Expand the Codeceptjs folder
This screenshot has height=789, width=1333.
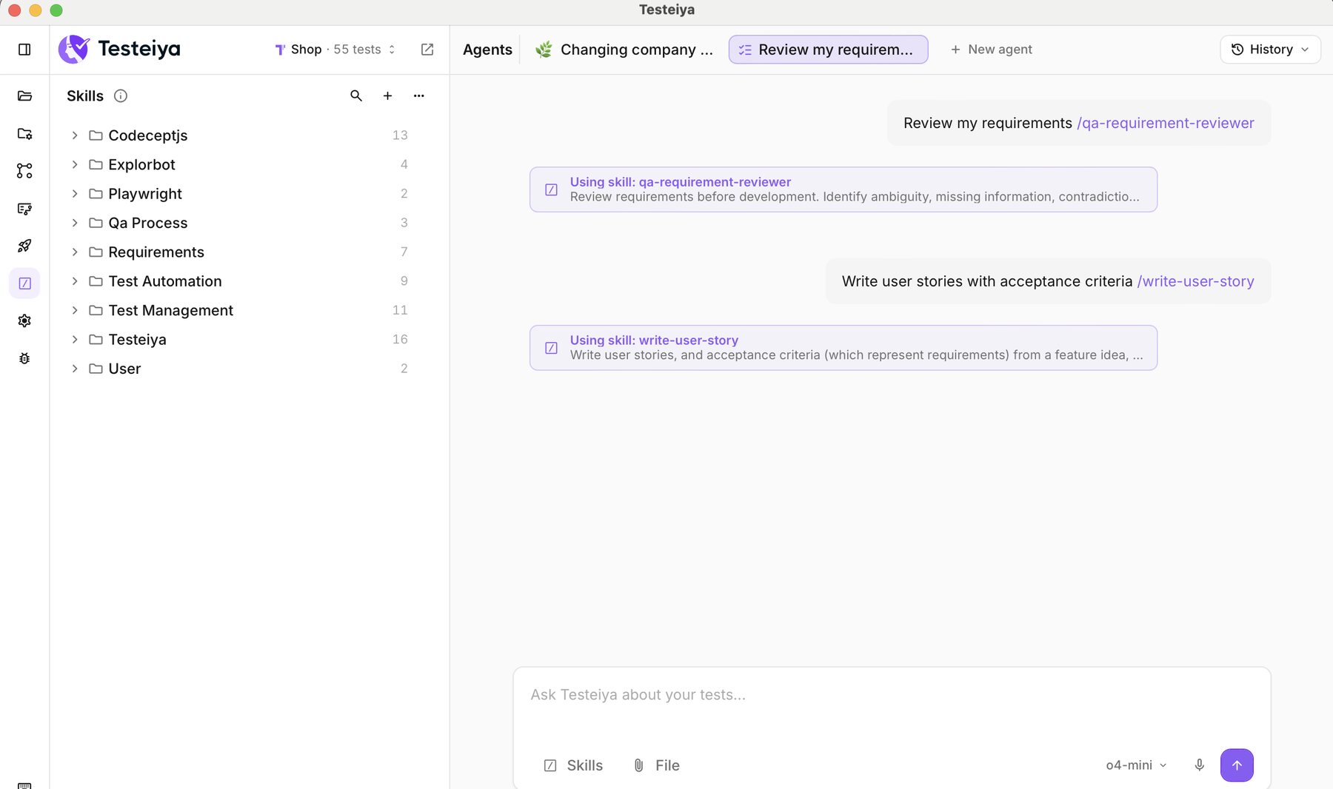[75, 135]
